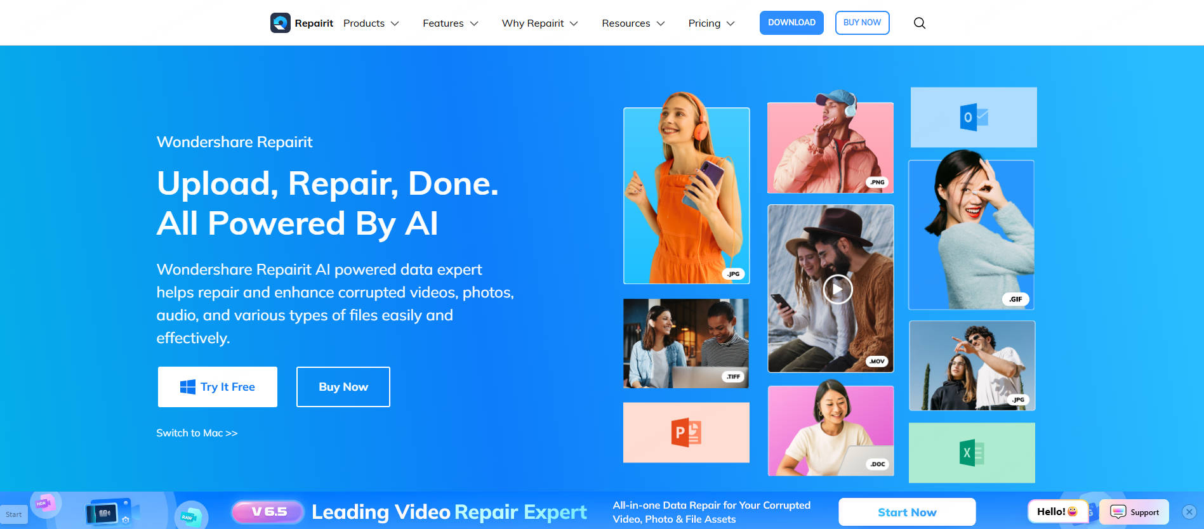Click the Try It Free button
Viewport: 1204px width, 529px height.
218,387
